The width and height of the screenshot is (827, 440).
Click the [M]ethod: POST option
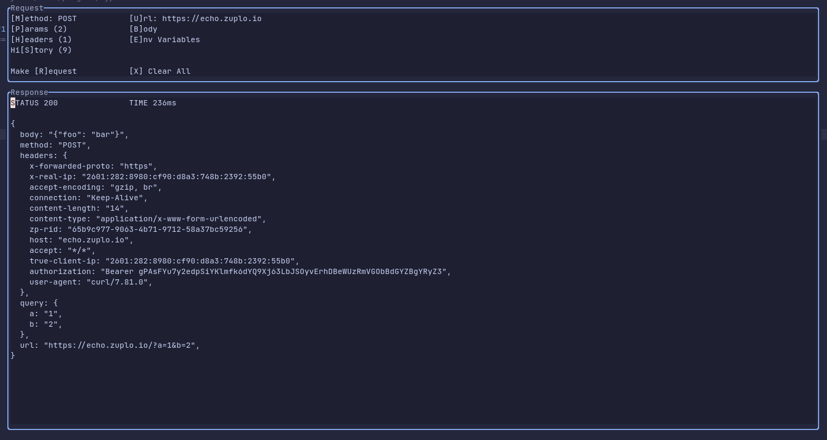(x=43, y=18)
